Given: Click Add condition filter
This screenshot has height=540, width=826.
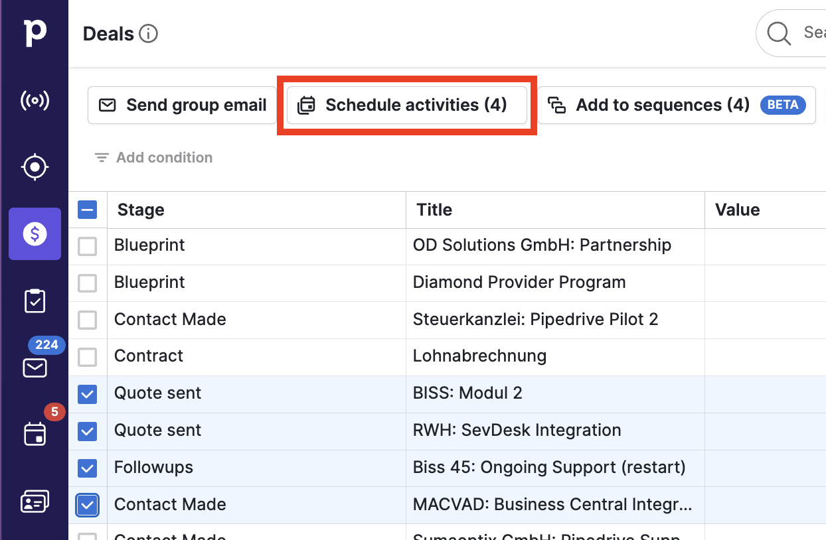Looking at the screenshot, I should [153, 158].
